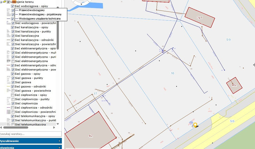This screenshot has height=149, width=255.
Task: Click parcel label 16 on the map
Action: [x=172, y=73]
